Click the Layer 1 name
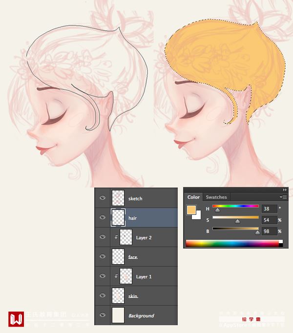 tap(144, 277)
